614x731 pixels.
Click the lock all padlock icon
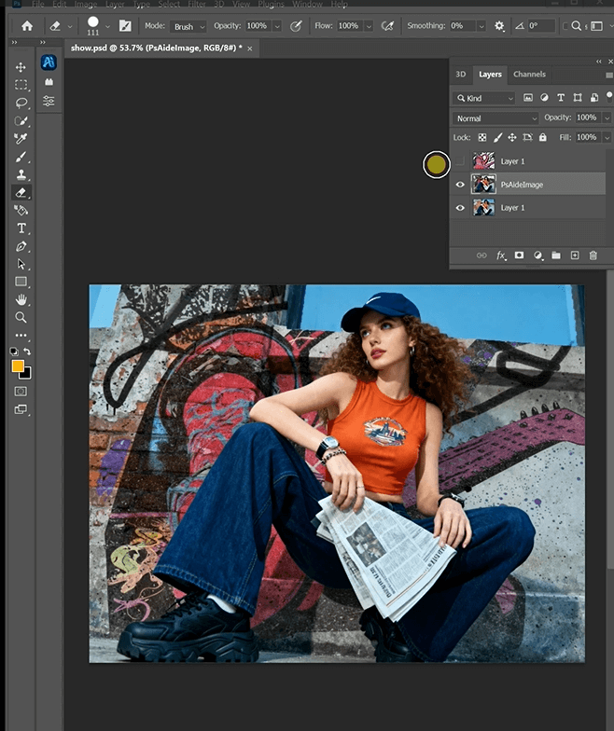point(543,137)
